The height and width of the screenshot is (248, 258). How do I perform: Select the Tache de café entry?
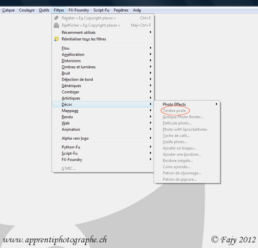176,136
